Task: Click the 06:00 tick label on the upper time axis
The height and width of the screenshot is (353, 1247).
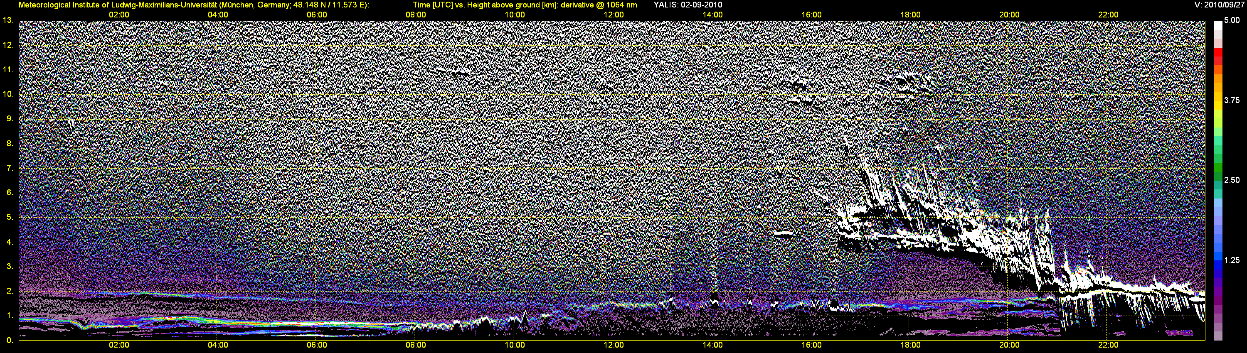Action: 317,15
